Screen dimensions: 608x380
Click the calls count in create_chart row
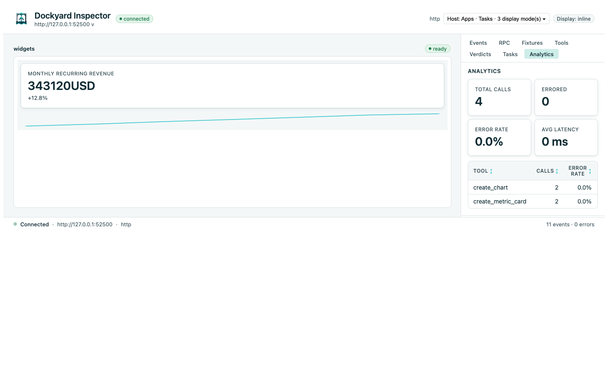(556, 187)
